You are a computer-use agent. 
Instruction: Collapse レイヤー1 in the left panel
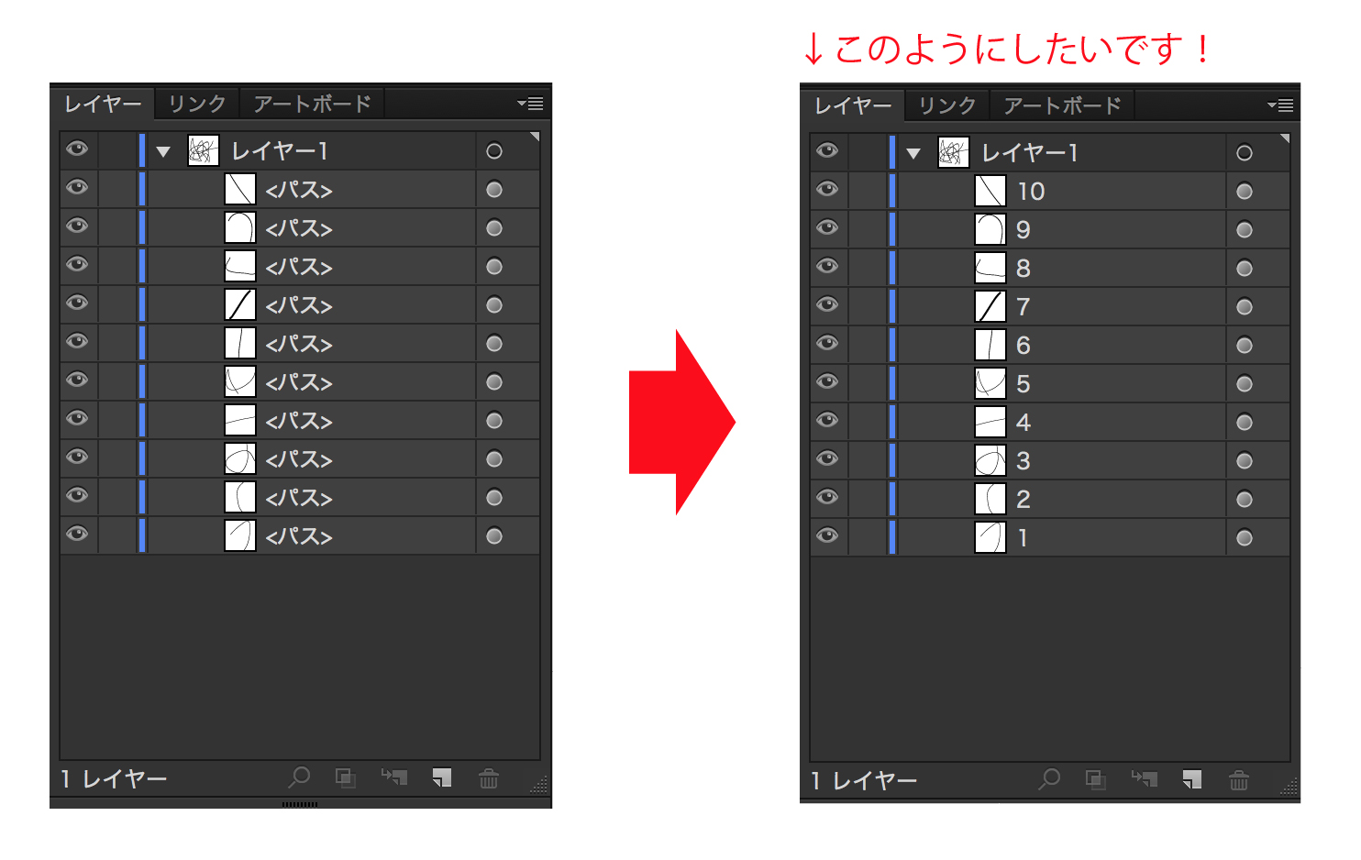[x=163, y=151]
